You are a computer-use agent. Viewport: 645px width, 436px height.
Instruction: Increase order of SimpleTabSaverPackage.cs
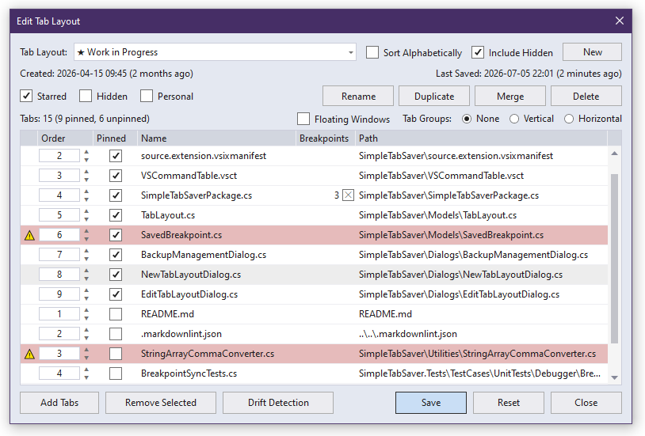click(x=86, y=191)
